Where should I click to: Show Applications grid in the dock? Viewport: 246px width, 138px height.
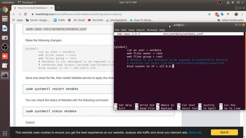tap(5, 133)
